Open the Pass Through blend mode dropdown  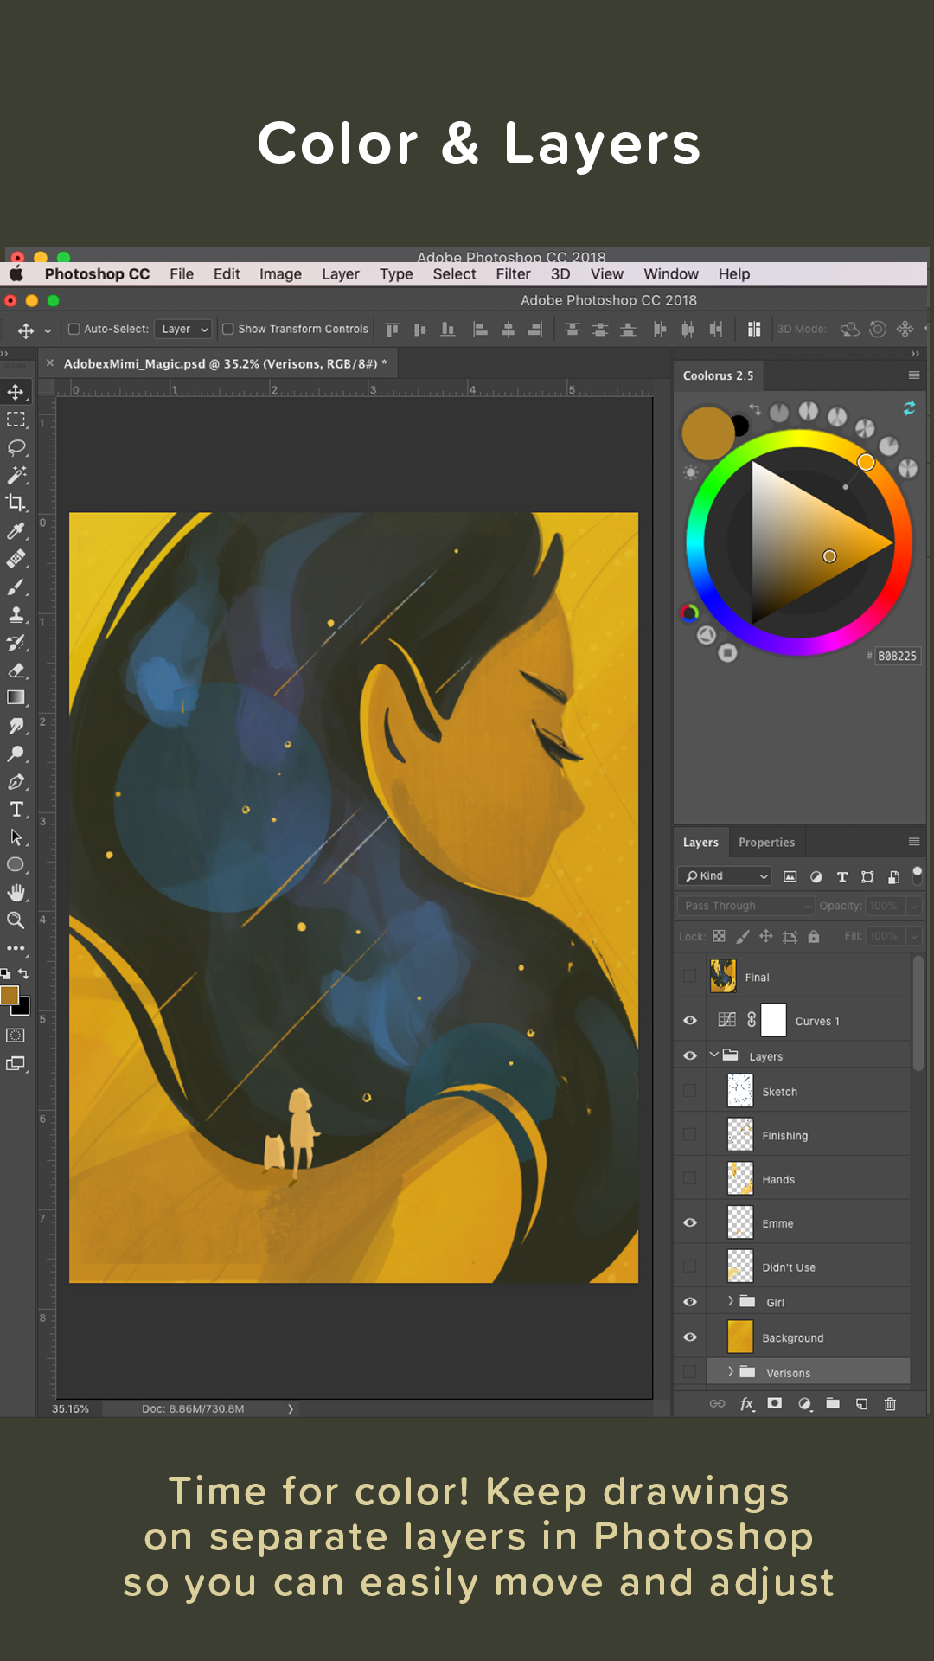[745, 906]
